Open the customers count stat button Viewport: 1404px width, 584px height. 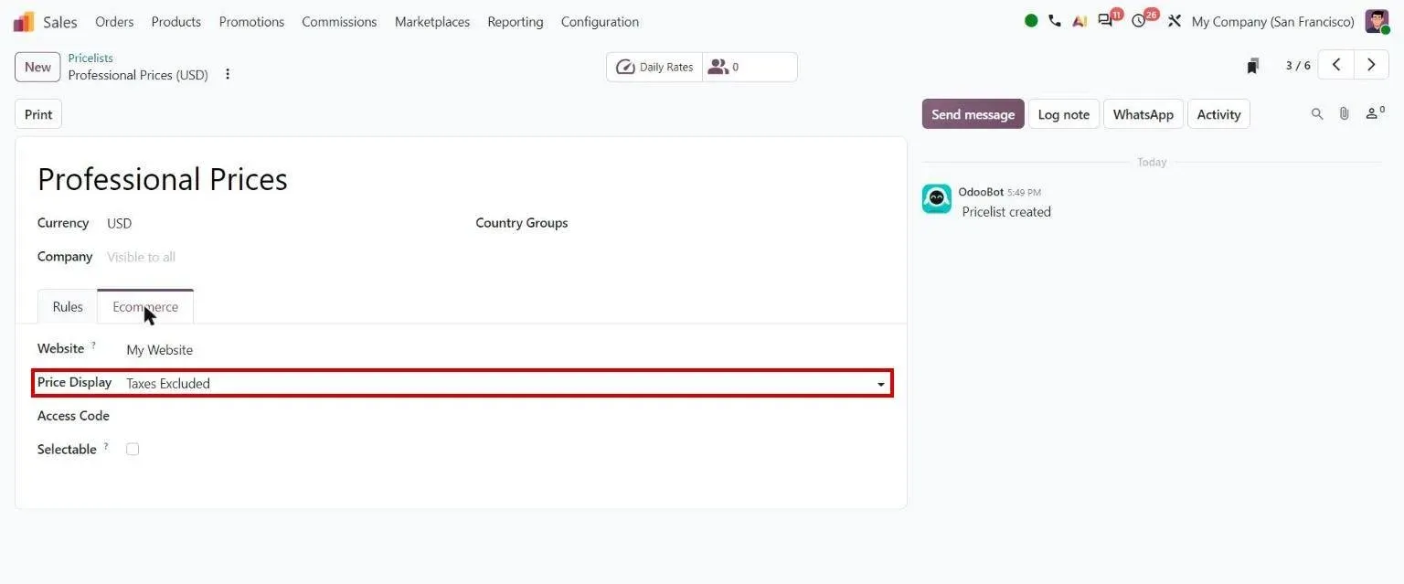[x=750, y=67]
